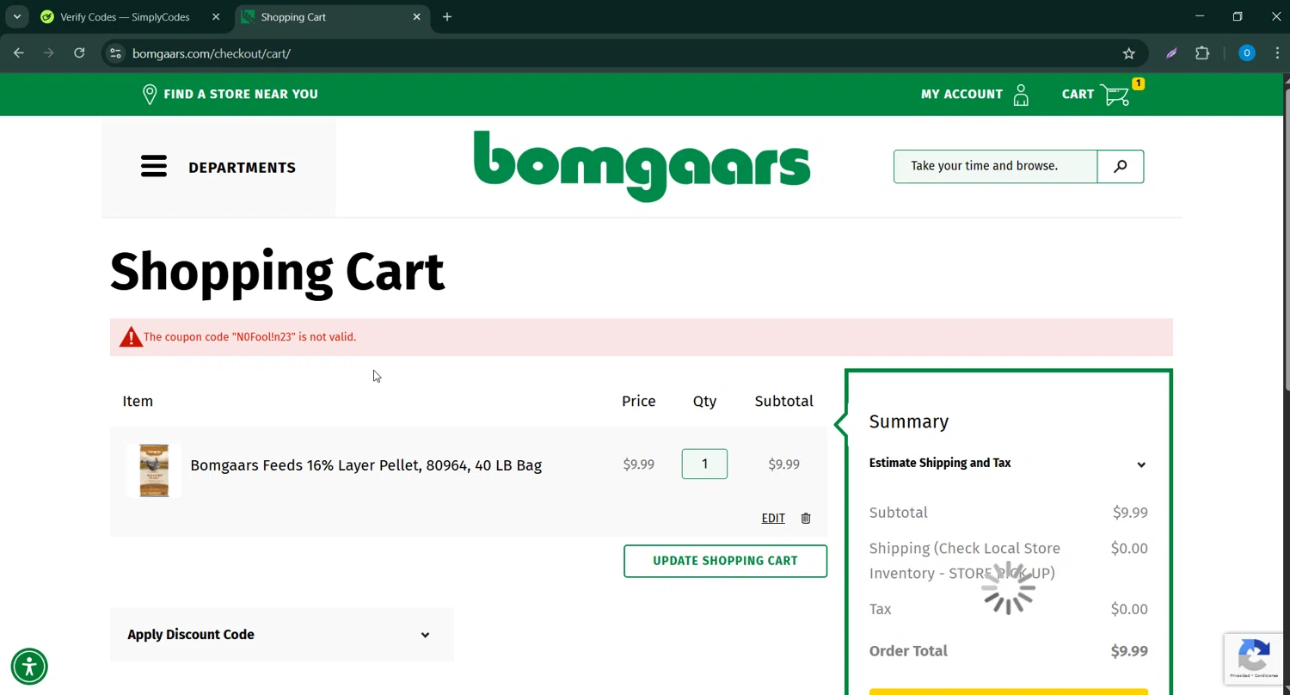
Task: Open the Chrome three-dot menu
Action: (x=1277, y=53)
